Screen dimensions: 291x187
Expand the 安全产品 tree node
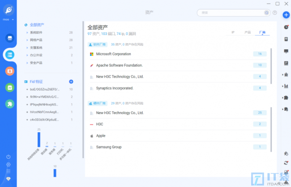[27, 63]
